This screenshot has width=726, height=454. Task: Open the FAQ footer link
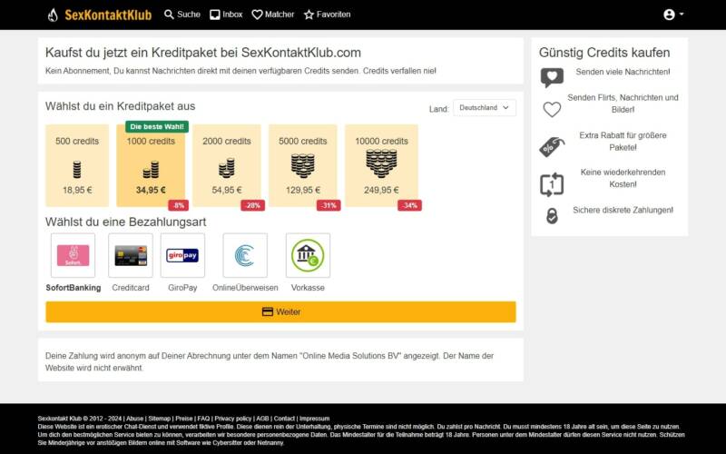(203, 419)
